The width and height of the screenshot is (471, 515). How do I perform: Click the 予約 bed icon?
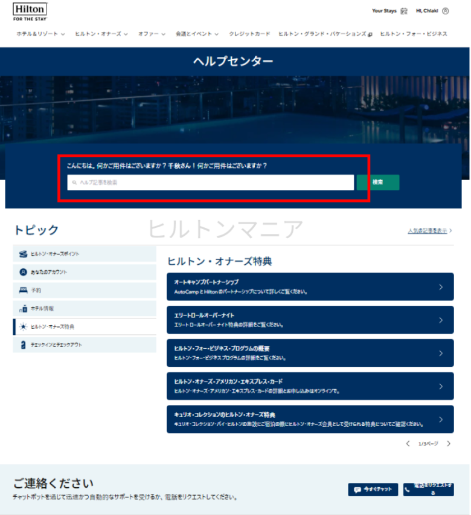23,290
